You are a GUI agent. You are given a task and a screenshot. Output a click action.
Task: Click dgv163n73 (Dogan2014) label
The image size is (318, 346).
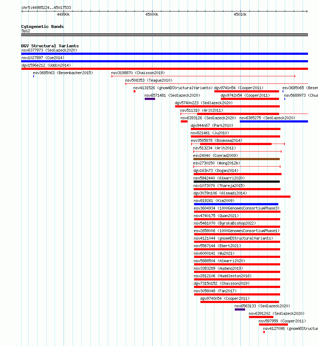(x=216, y=170)
